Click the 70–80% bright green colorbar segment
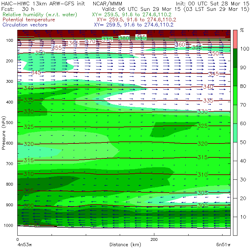 point(235,95)
